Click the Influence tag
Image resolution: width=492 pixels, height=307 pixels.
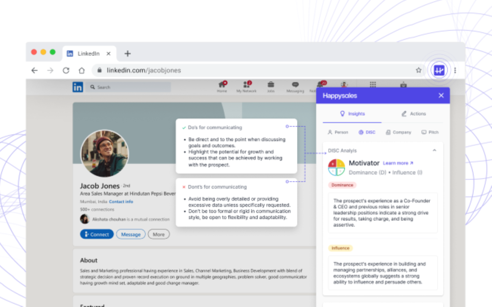(340, 248)
